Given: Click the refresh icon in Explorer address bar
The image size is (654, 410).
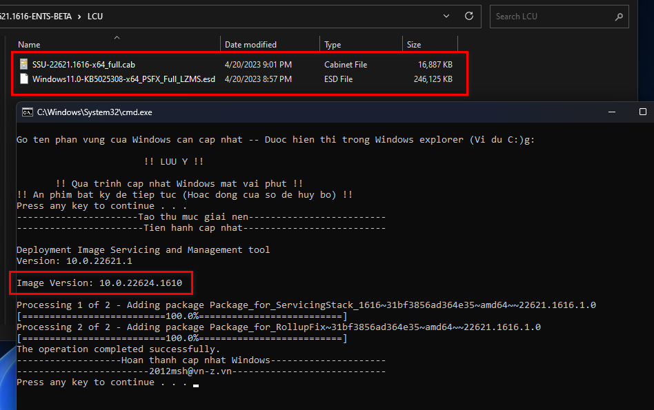Looking at the screenshot, I should 469,16.
